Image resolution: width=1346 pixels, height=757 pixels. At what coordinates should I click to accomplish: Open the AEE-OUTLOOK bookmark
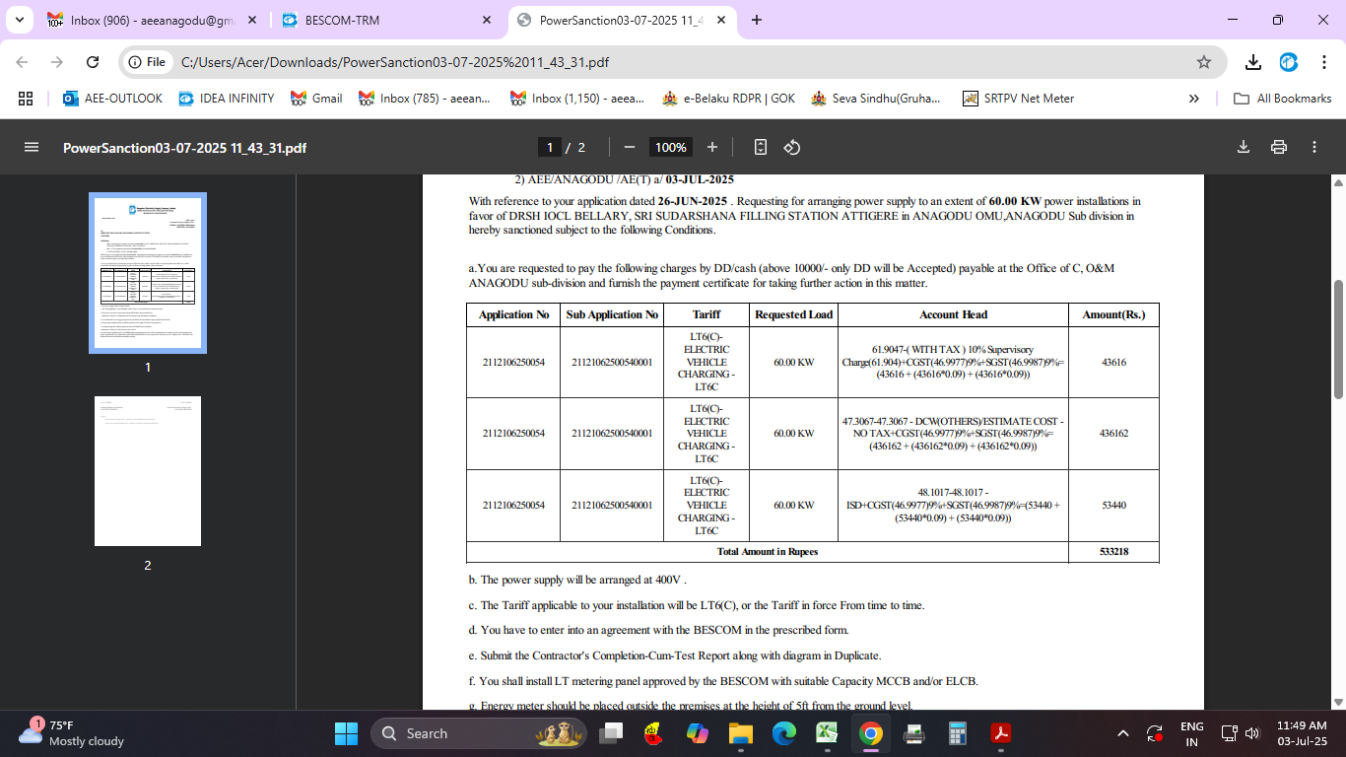[x=112, y=99]
